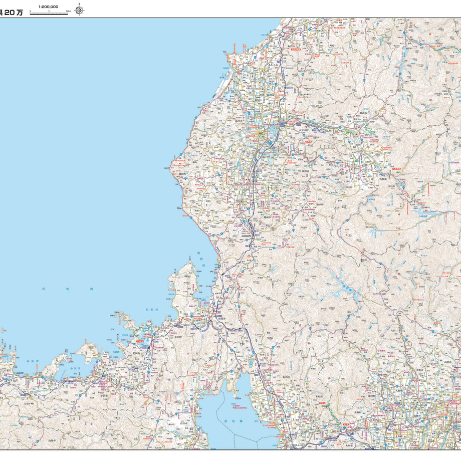The image size is (461, 461).
Task: Click the 高島市 city label
Action: (x=184, y=423)
